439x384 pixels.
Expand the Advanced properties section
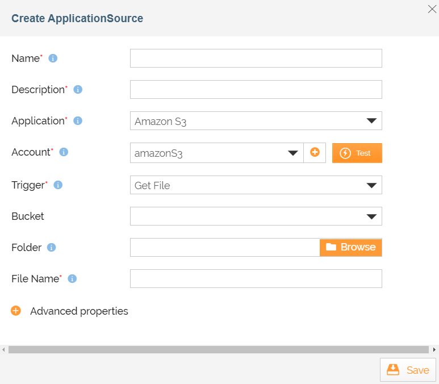pos(16,311)
